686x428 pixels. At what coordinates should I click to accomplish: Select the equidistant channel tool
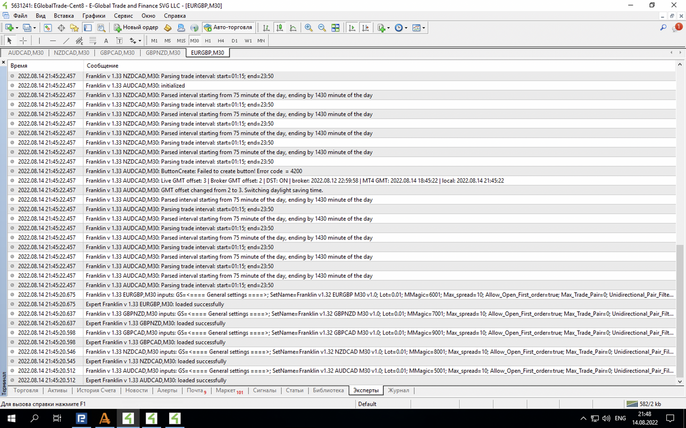[x=79, y=40]
